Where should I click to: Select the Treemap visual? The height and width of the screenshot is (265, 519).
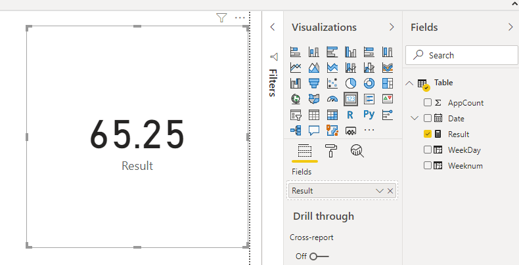387,83
